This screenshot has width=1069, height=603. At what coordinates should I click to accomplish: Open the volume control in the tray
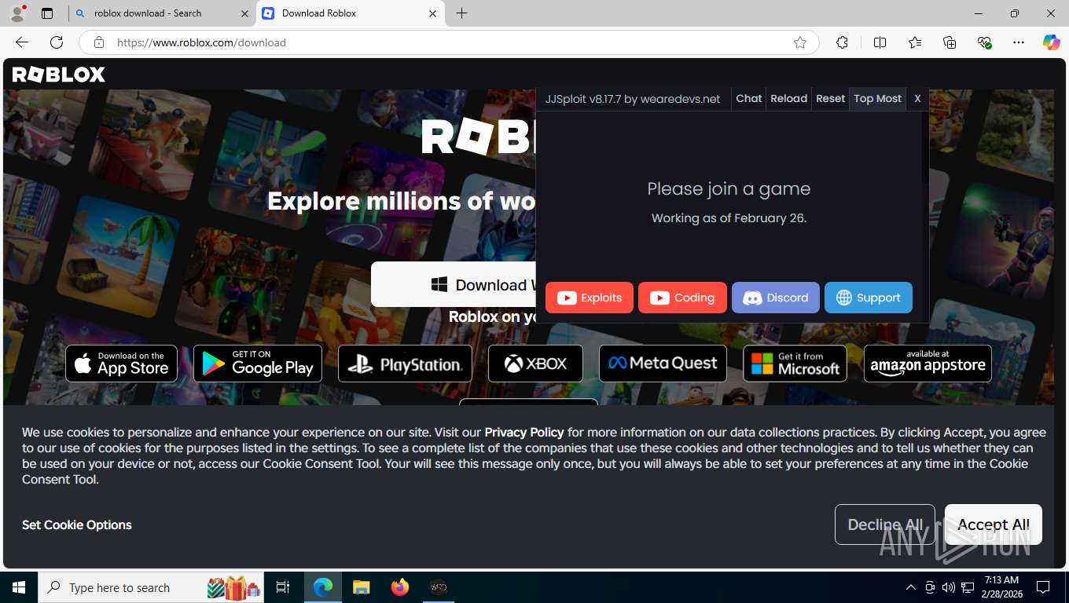pyautogui.click(x=949, y=587)
